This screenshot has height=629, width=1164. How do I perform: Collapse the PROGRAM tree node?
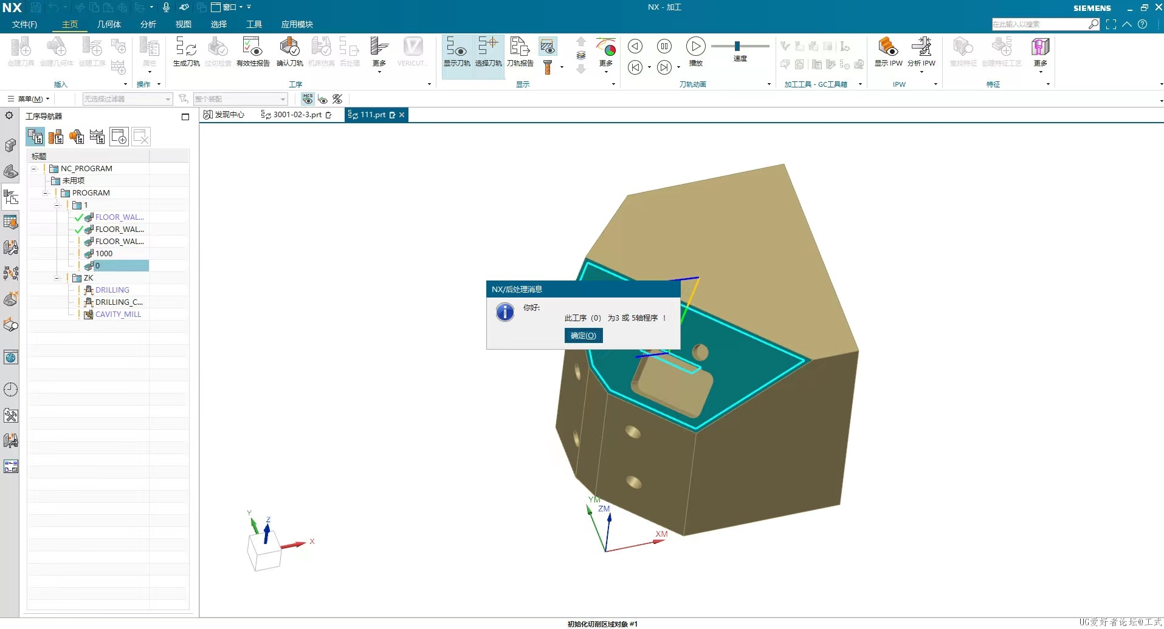point(46,193)
